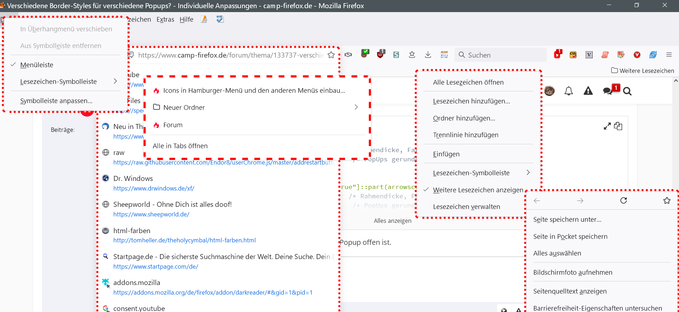Open the html-farben suggestion

[x=218, y=235]
